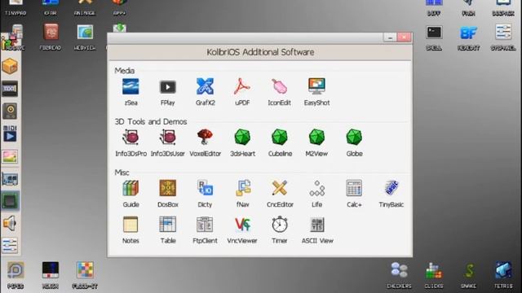Close the KolibriOS Additional Software window
Image resolution: width=522 pixels, height=293 pixels.
[405, 37]
